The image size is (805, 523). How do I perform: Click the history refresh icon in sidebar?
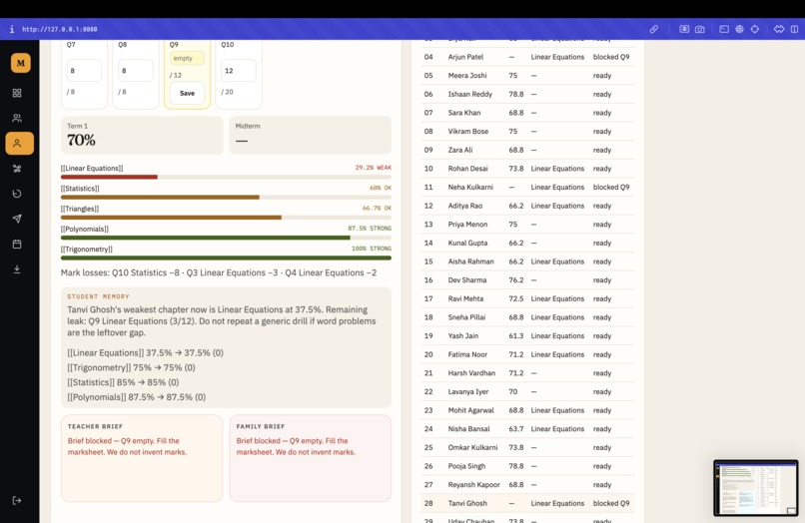(x=17, y=194)
